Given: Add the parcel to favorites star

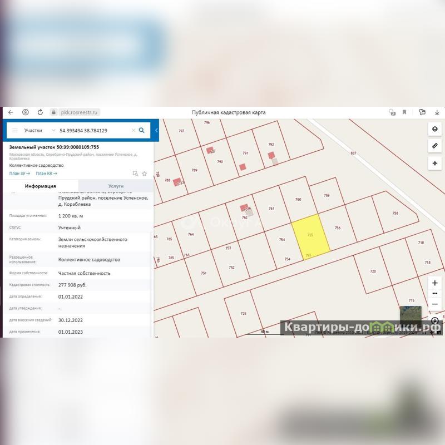Looking at the screenshot, I should coord(144,174).
